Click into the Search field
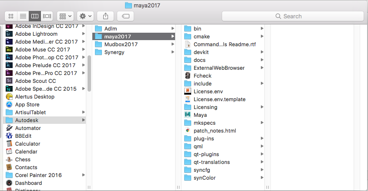The height and width of the screenshot is (191, 368). point(293,16)
